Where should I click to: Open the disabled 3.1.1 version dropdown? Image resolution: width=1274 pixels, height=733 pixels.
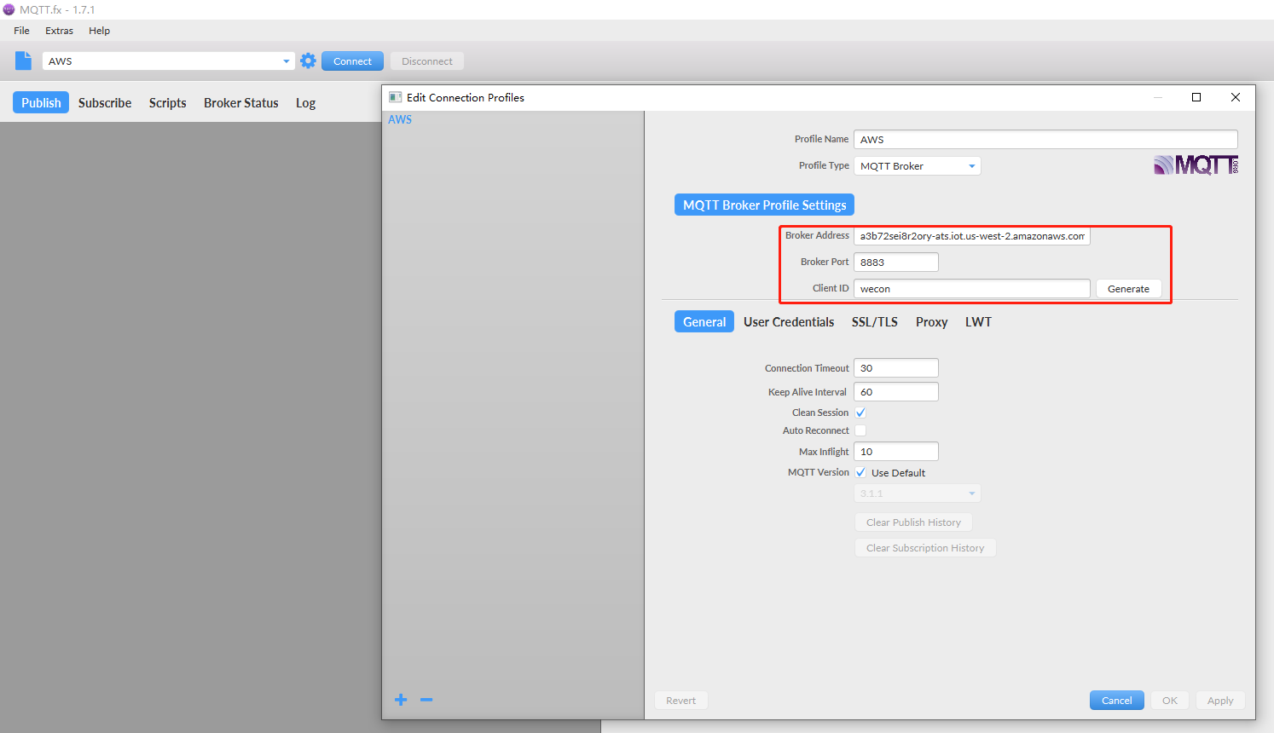917,493
